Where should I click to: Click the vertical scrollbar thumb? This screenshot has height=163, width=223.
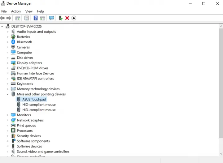(221, 83)
